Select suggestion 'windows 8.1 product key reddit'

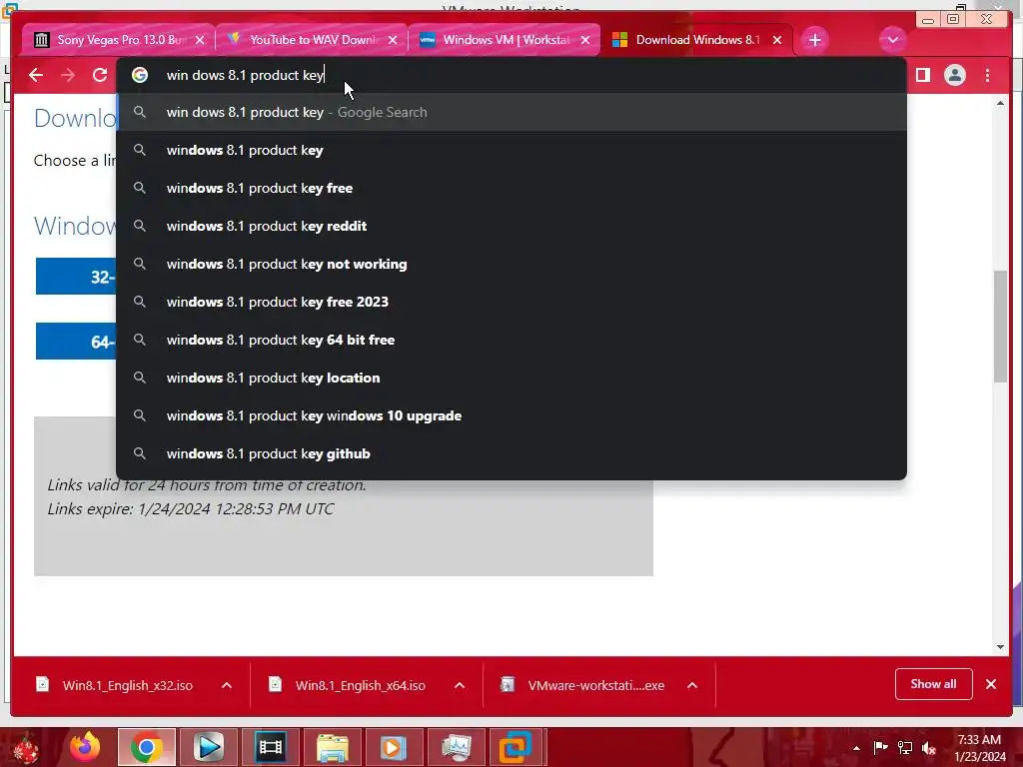pyautogui.click(x=511, y=226)
